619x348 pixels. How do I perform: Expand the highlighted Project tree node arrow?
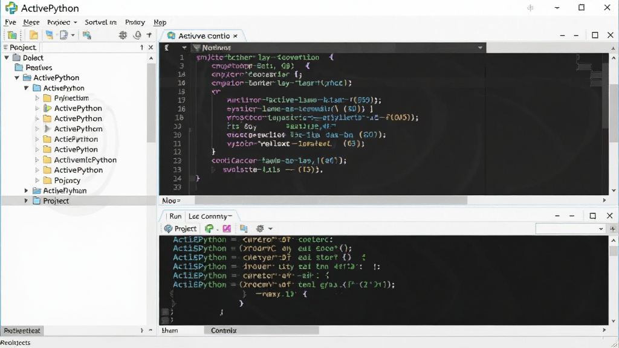coord(26,201)
